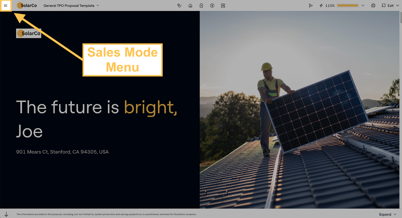
Task: Start presentation with the play icon
Action: 311,6
